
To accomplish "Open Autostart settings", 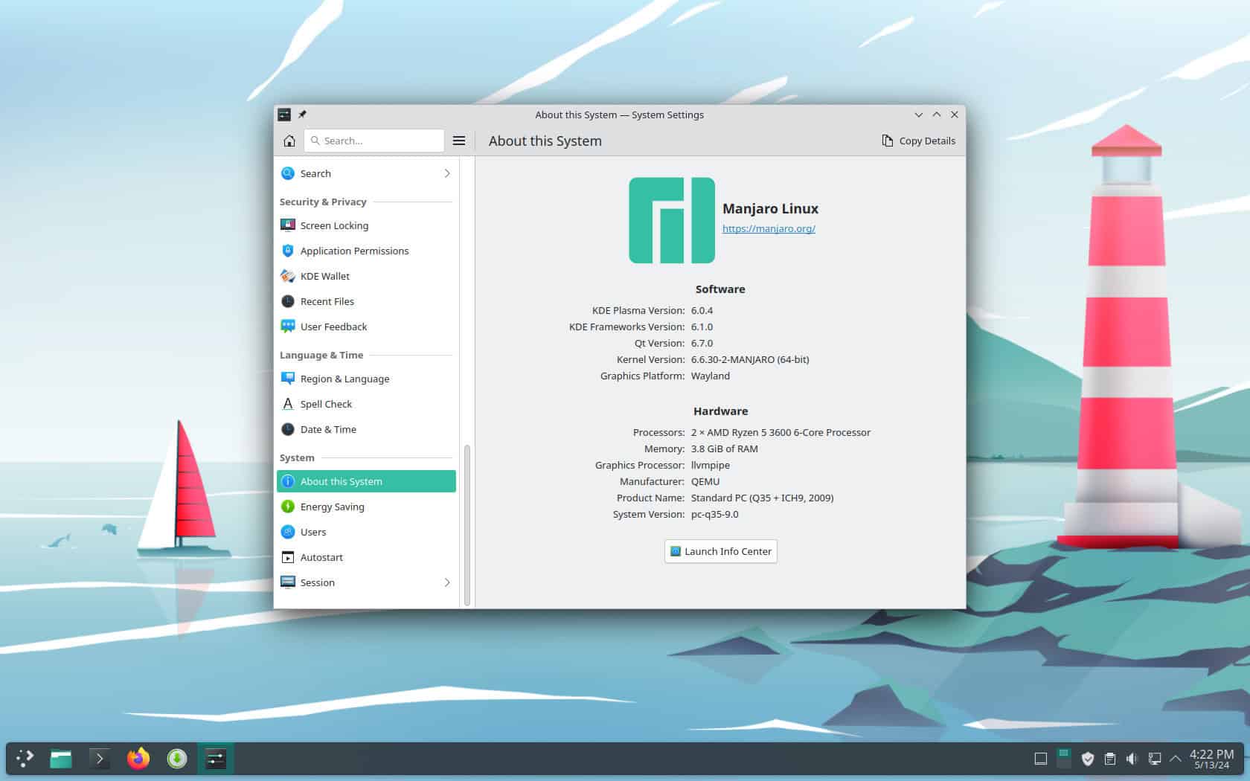I will pyautogui.click(x=321, y=557).
